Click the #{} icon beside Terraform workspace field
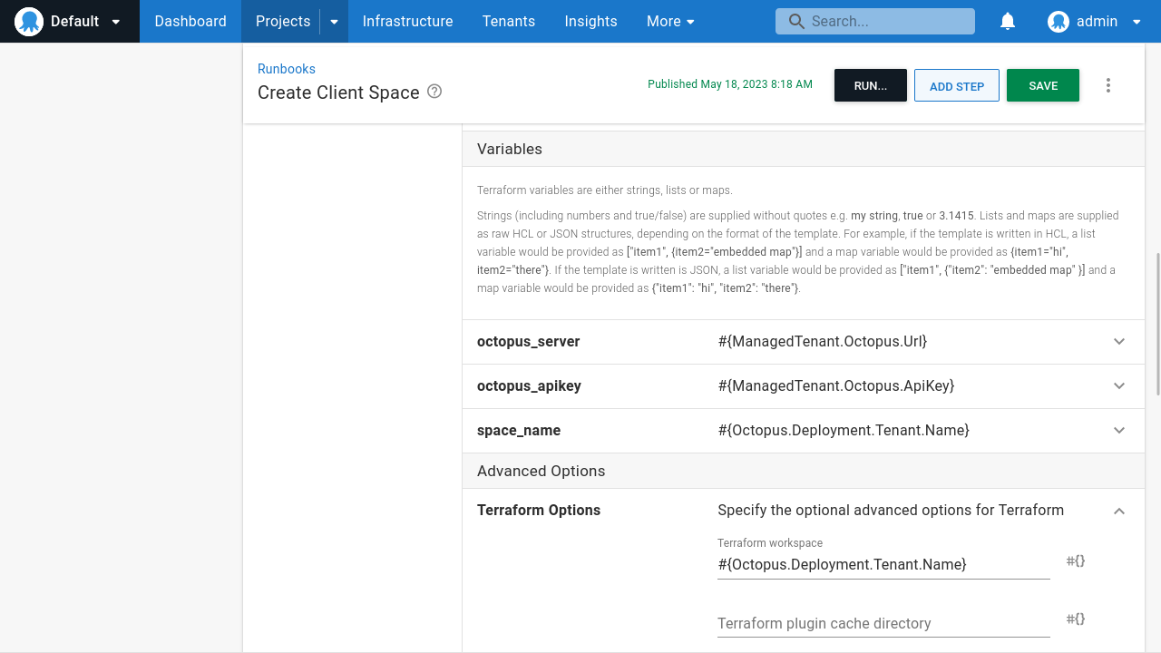Viewport: 1161px width, 653px height. [1075, 560]
